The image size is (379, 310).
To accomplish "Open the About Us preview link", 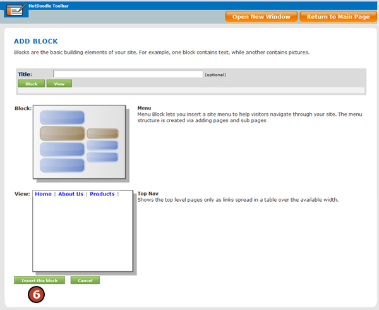I will 71,194.
